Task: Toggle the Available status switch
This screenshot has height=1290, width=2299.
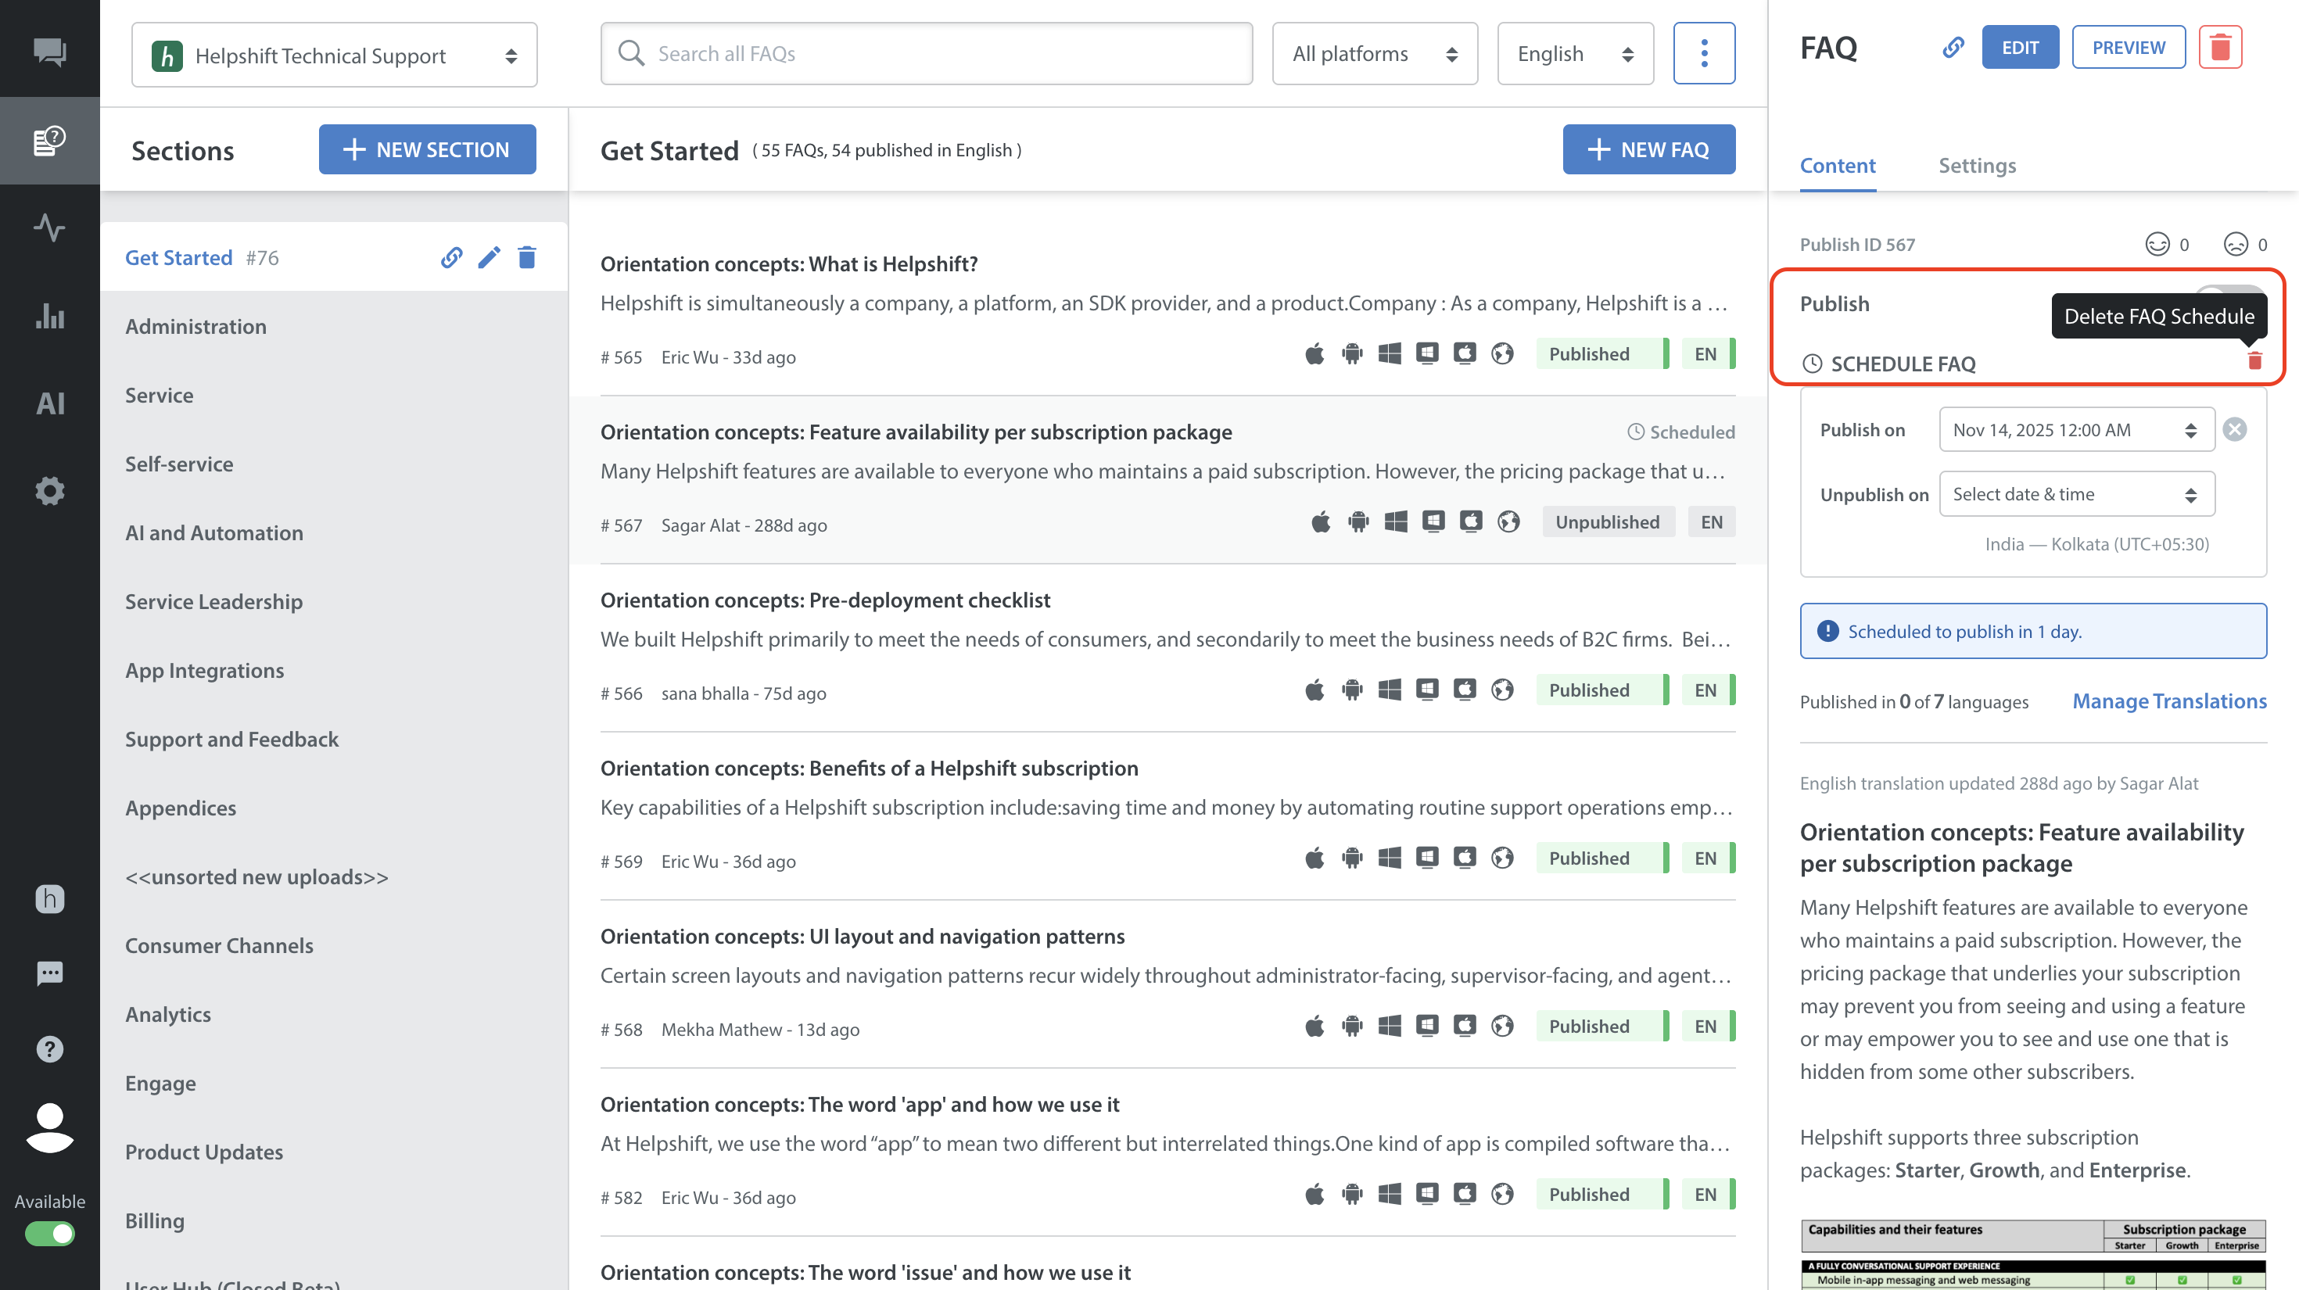Action: 50,1234
